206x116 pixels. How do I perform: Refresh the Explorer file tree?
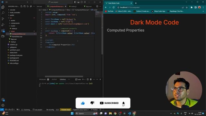pyautogui.click(x=28, y=6)
